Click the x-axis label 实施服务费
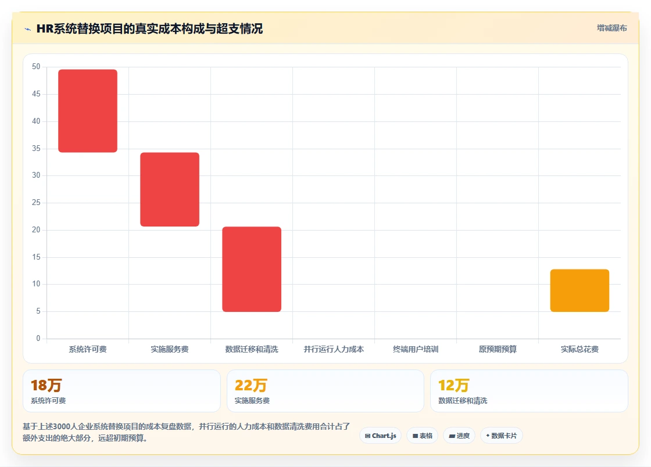This screenshot has width=651, height=467. coord(170,349)
